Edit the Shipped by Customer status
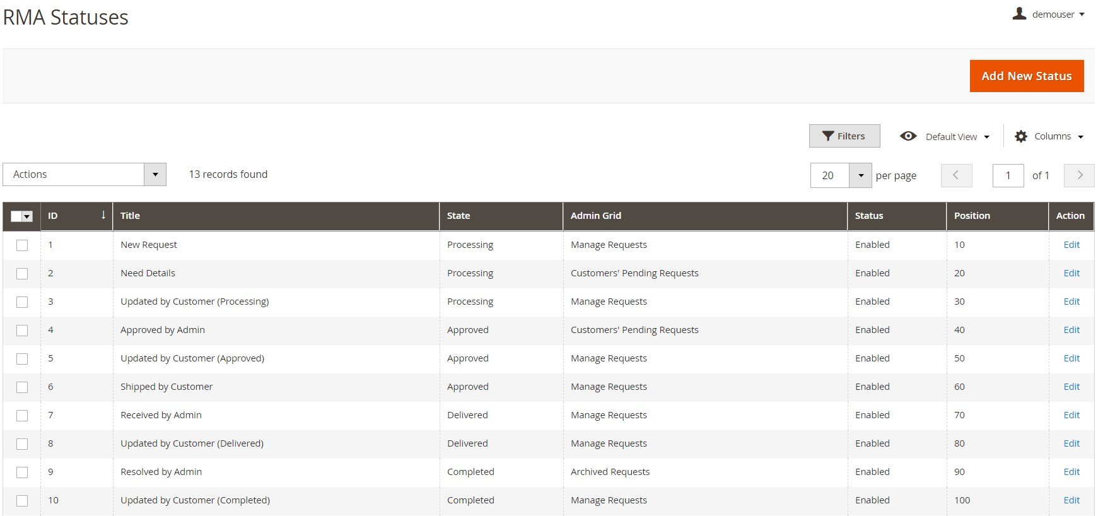Viewport: 1098px width, 516px height. click(1072, 387)
